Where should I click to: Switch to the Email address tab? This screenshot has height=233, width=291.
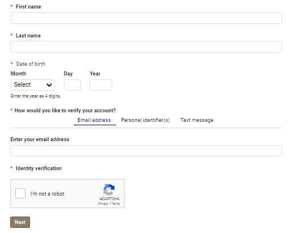coord(94,120)
